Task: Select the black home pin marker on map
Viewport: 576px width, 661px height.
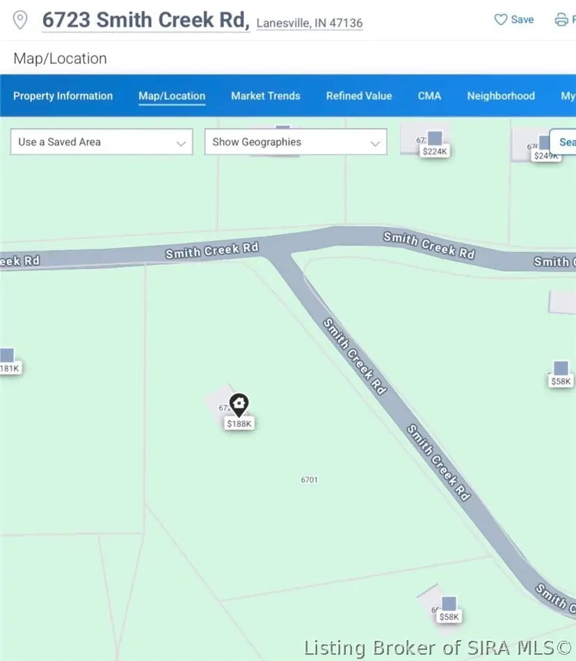Action: (239, 403)
